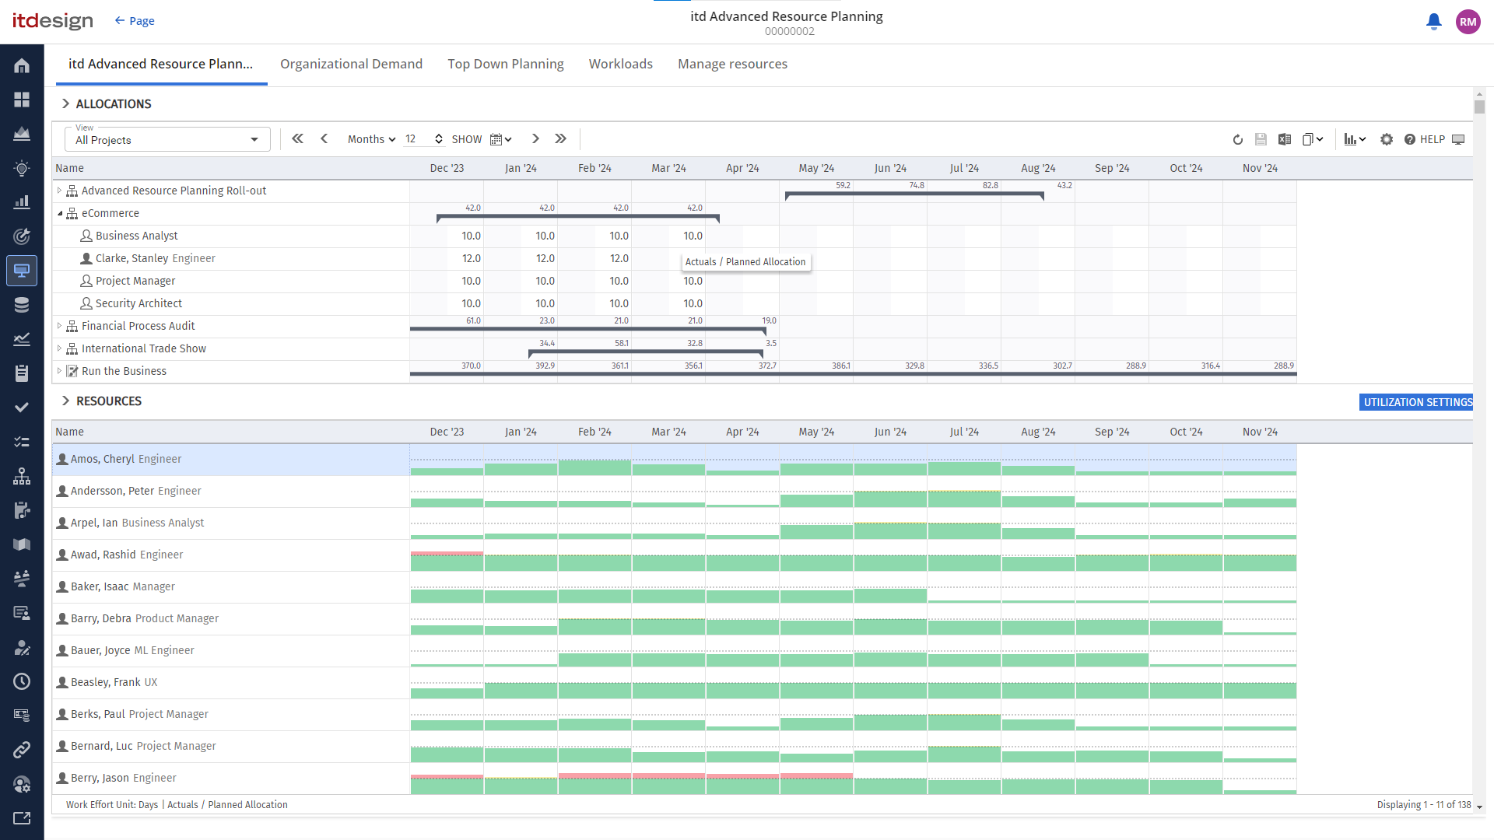The width and height of the screenshot is (1494, 840).
Task: Expand International Trade Show row
Action: tap(59, 348)
